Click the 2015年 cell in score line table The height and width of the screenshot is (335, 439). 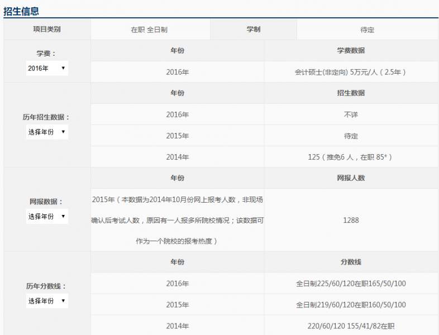point(178,305)
